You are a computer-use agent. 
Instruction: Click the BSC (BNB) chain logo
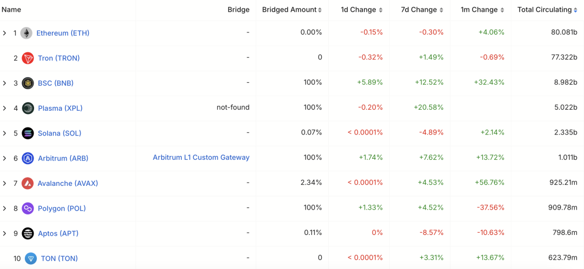28,83
